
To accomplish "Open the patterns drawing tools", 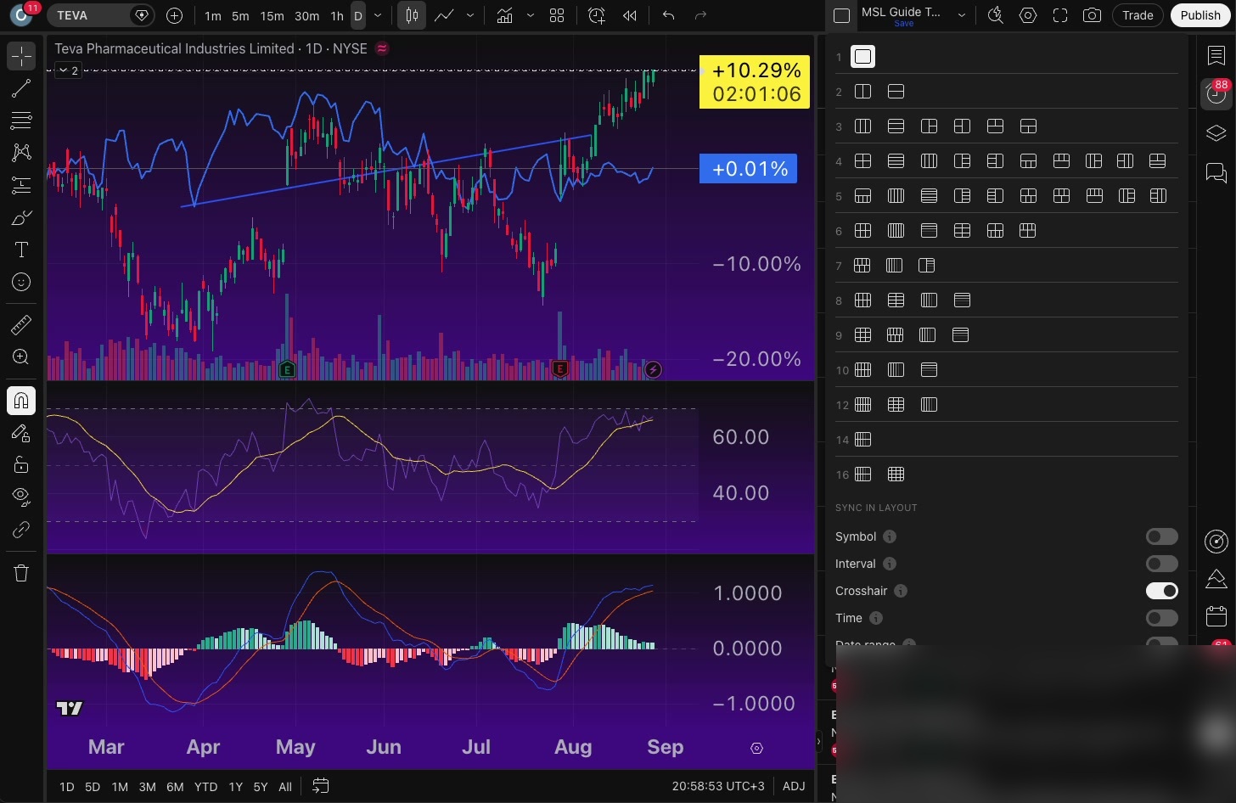I will 21,153.
